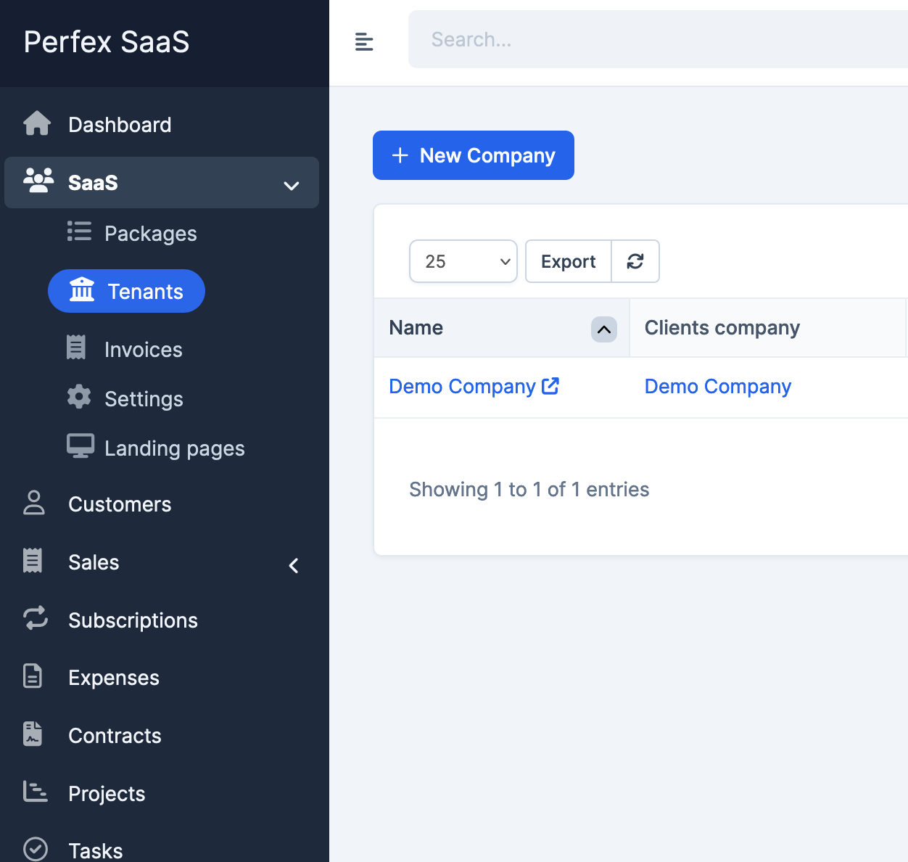Click the Invoices receipt icon
Image resolution: width=908 pixels, height=862 pixels.
pos(76,348)
